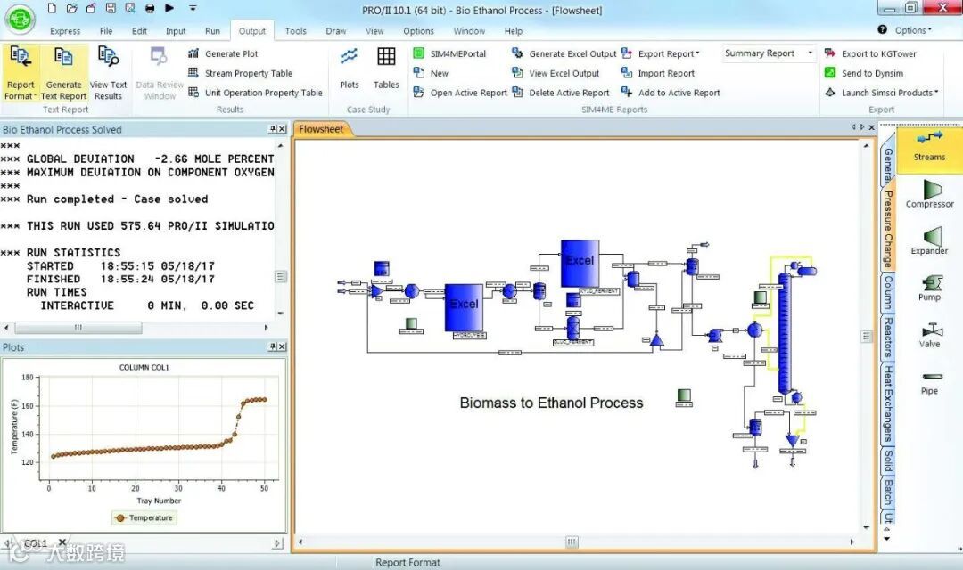Open the Run ribbon tab
The height and width of the screenshot is (570, 963).
[x=212, y=31]
